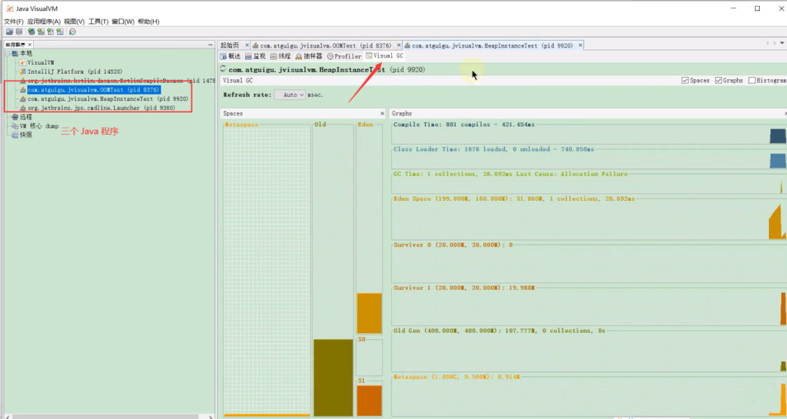787x419 pixels.
Task: Click the VM 核心 dump icon
Action: point(15,126)
